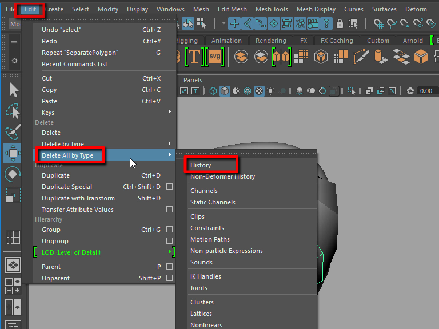Toggle the Textured display button in panel toolbar
Screen dimensions: 439x329
click(x=259, y=91)
